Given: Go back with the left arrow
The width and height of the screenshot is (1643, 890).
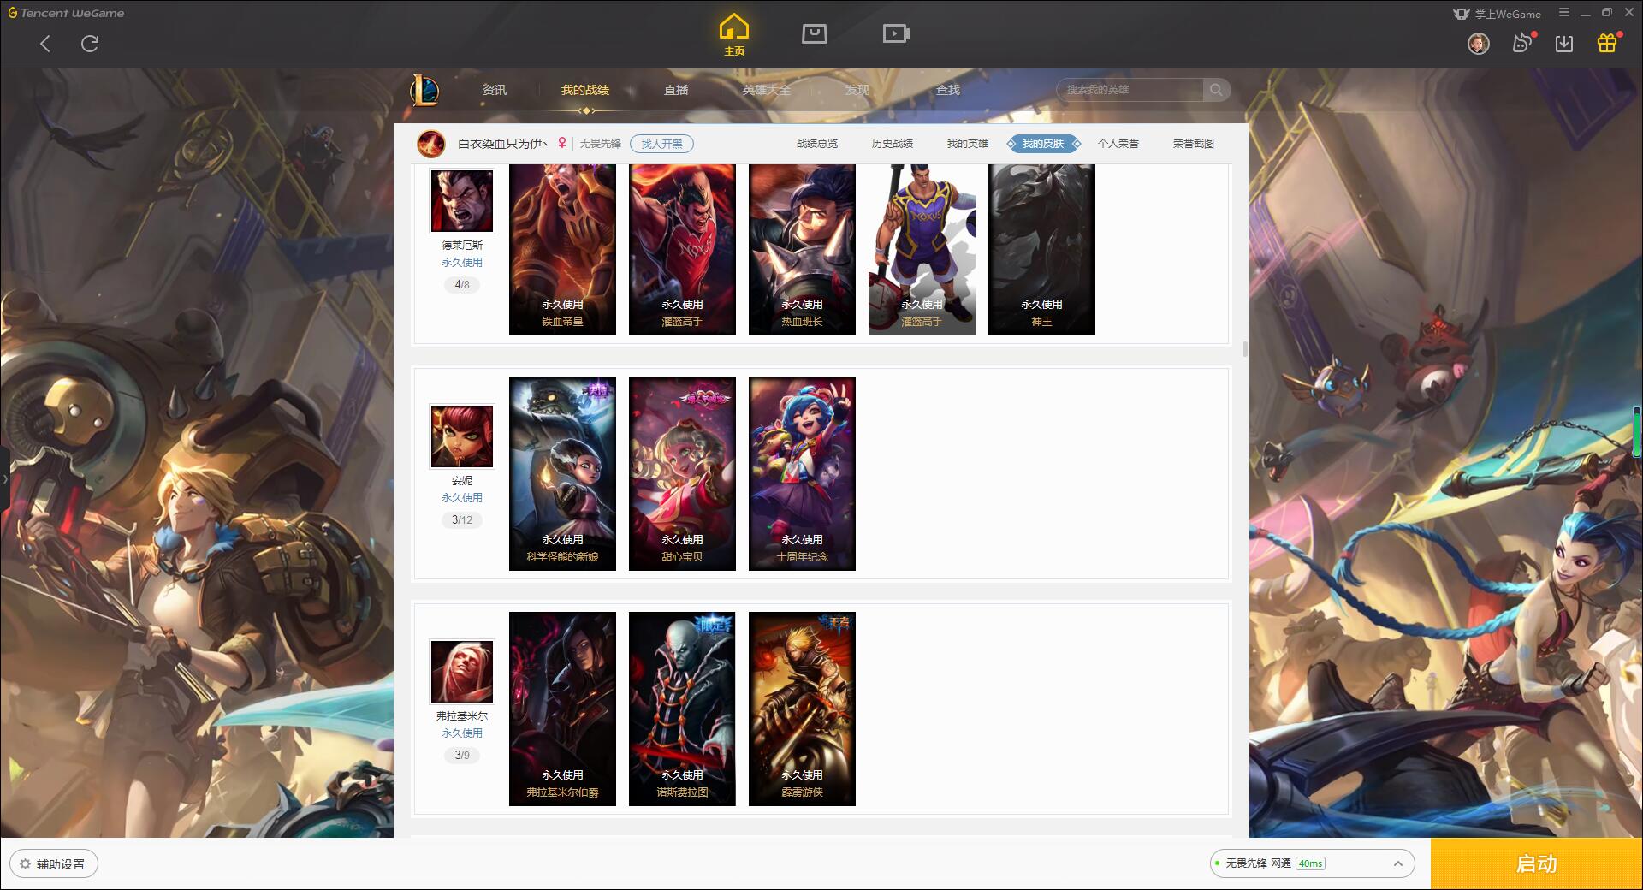Looking at the screenshot, I should pyautogui.click(x=45, y=44).
